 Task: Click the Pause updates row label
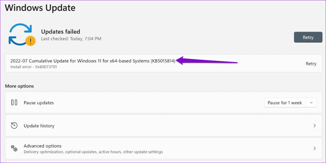39,103
